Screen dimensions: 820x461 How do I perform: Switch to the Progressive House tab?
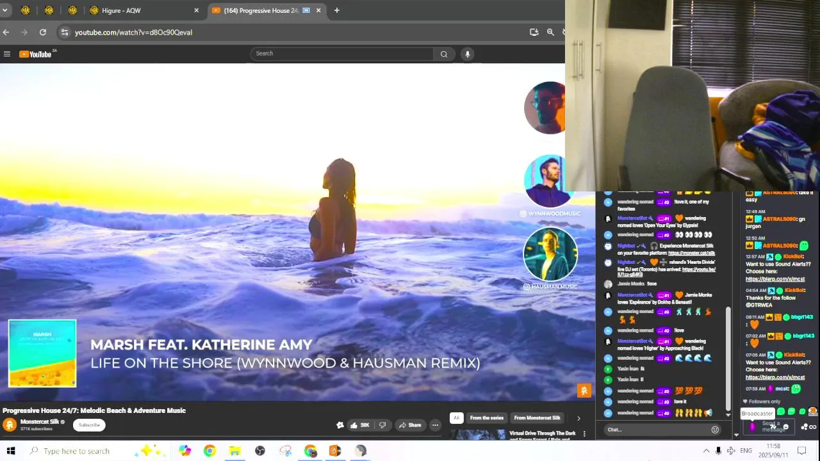coord(266,10)
